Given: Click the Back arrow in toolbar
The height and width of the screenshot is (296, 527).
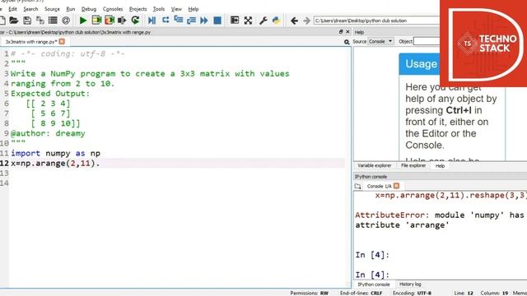Looking at the screenshot, I should click(x=294, y=21).
